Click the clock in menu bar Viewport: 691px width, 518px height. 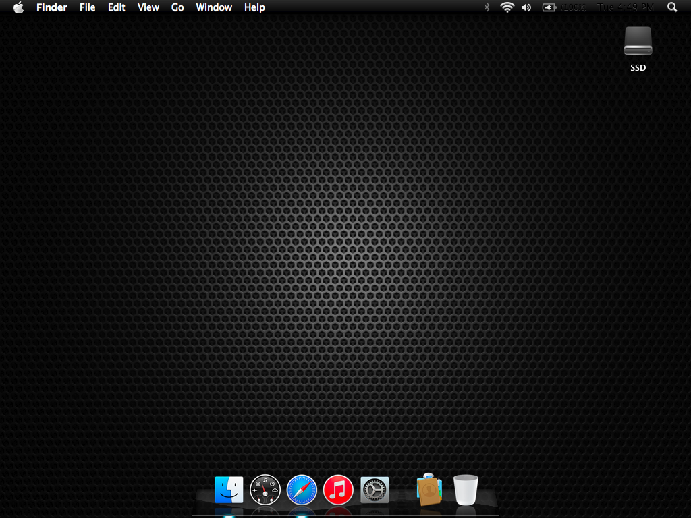pos(626,7)
